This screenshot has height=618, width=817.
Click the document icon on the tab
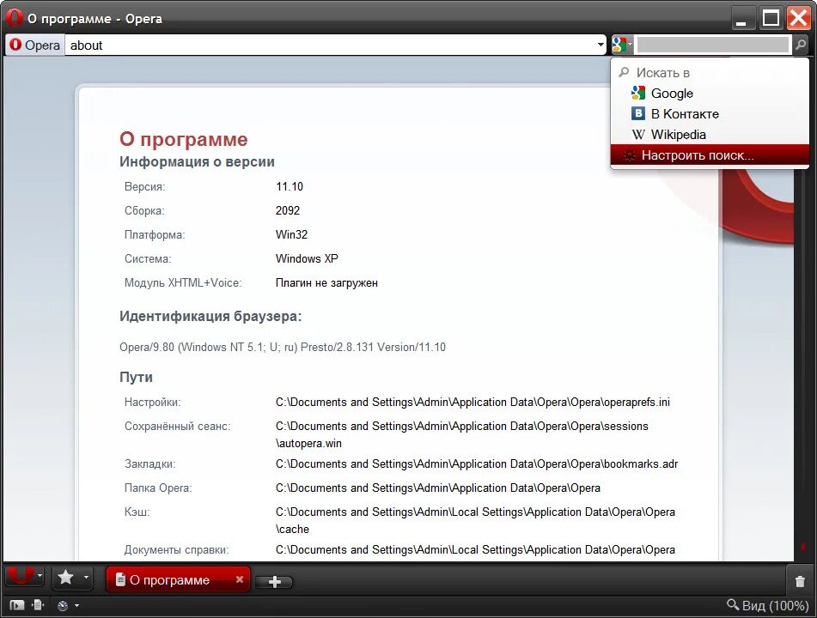point(120,579)
